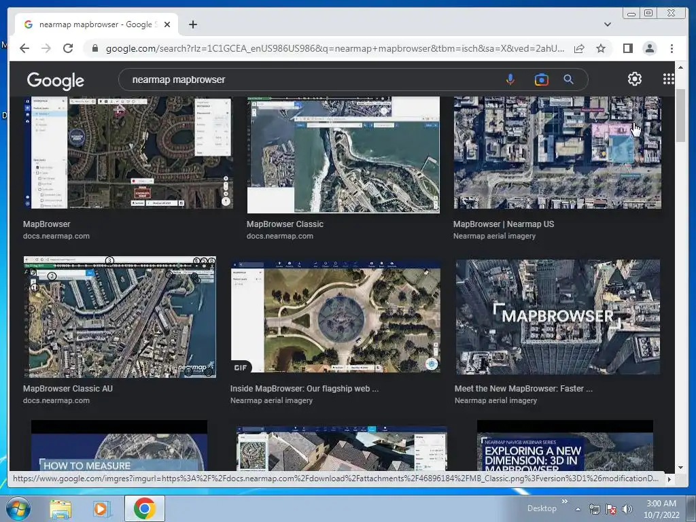This screenshot has width=696, height=522.
Task: Click the MapBrowser | Nearmap US title
Action: 504,224
